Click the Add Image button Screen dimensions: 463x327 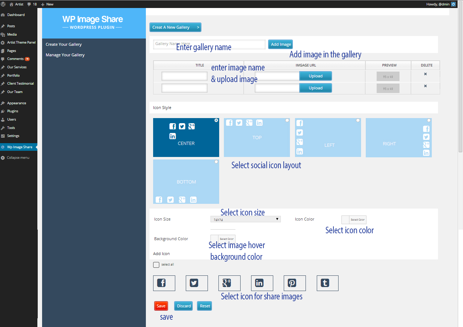coord(280,44)
